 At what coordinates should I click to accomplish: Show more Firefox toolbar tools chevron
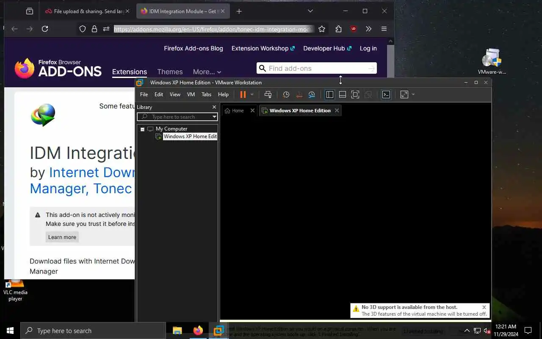[x=368, y=29]
